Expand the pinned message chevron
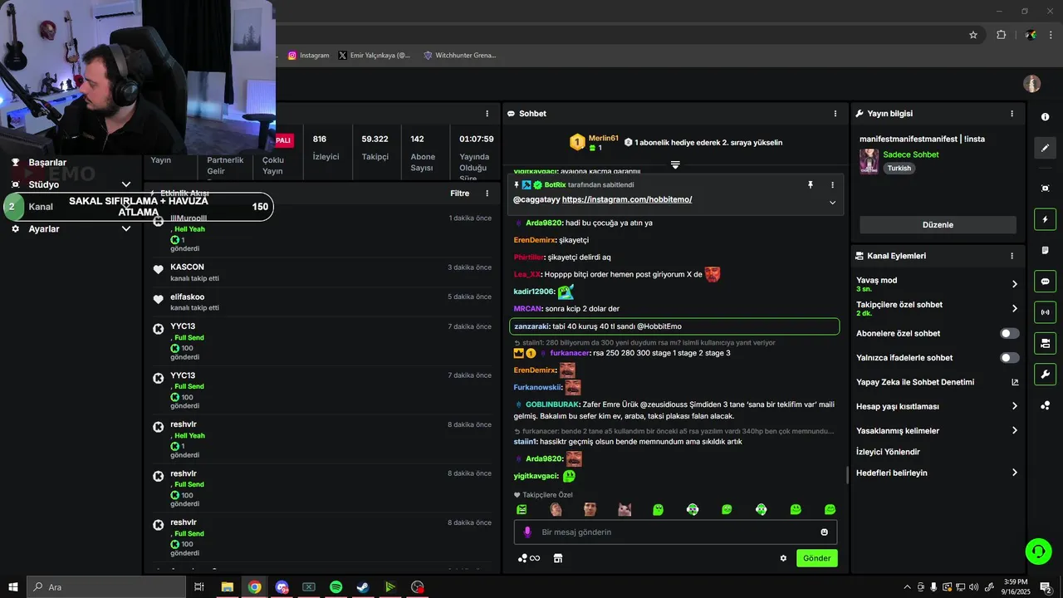This screenshot has width=1063, height=598. tap(832, 203)
